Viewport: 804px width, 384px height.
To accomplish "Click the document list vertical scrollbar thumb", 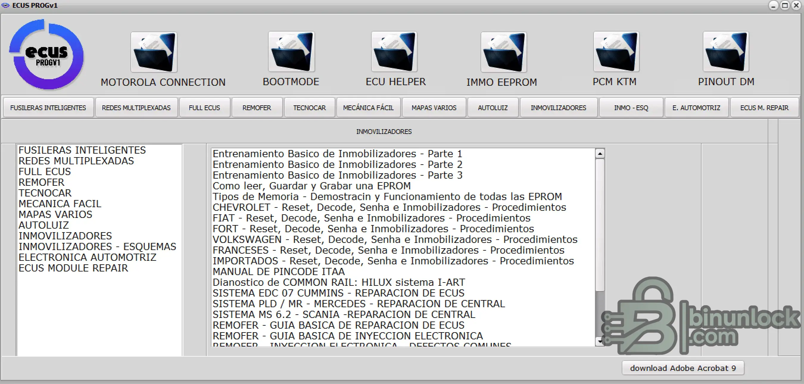I will (x=600, y=225).
